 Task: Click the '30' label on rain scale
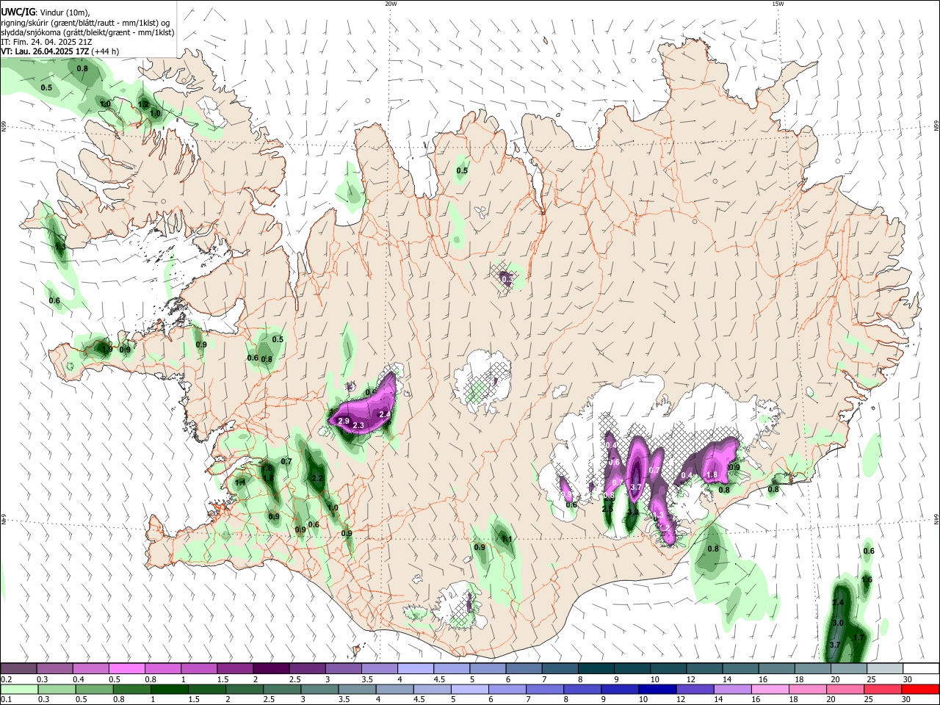[x=905, y=699]
